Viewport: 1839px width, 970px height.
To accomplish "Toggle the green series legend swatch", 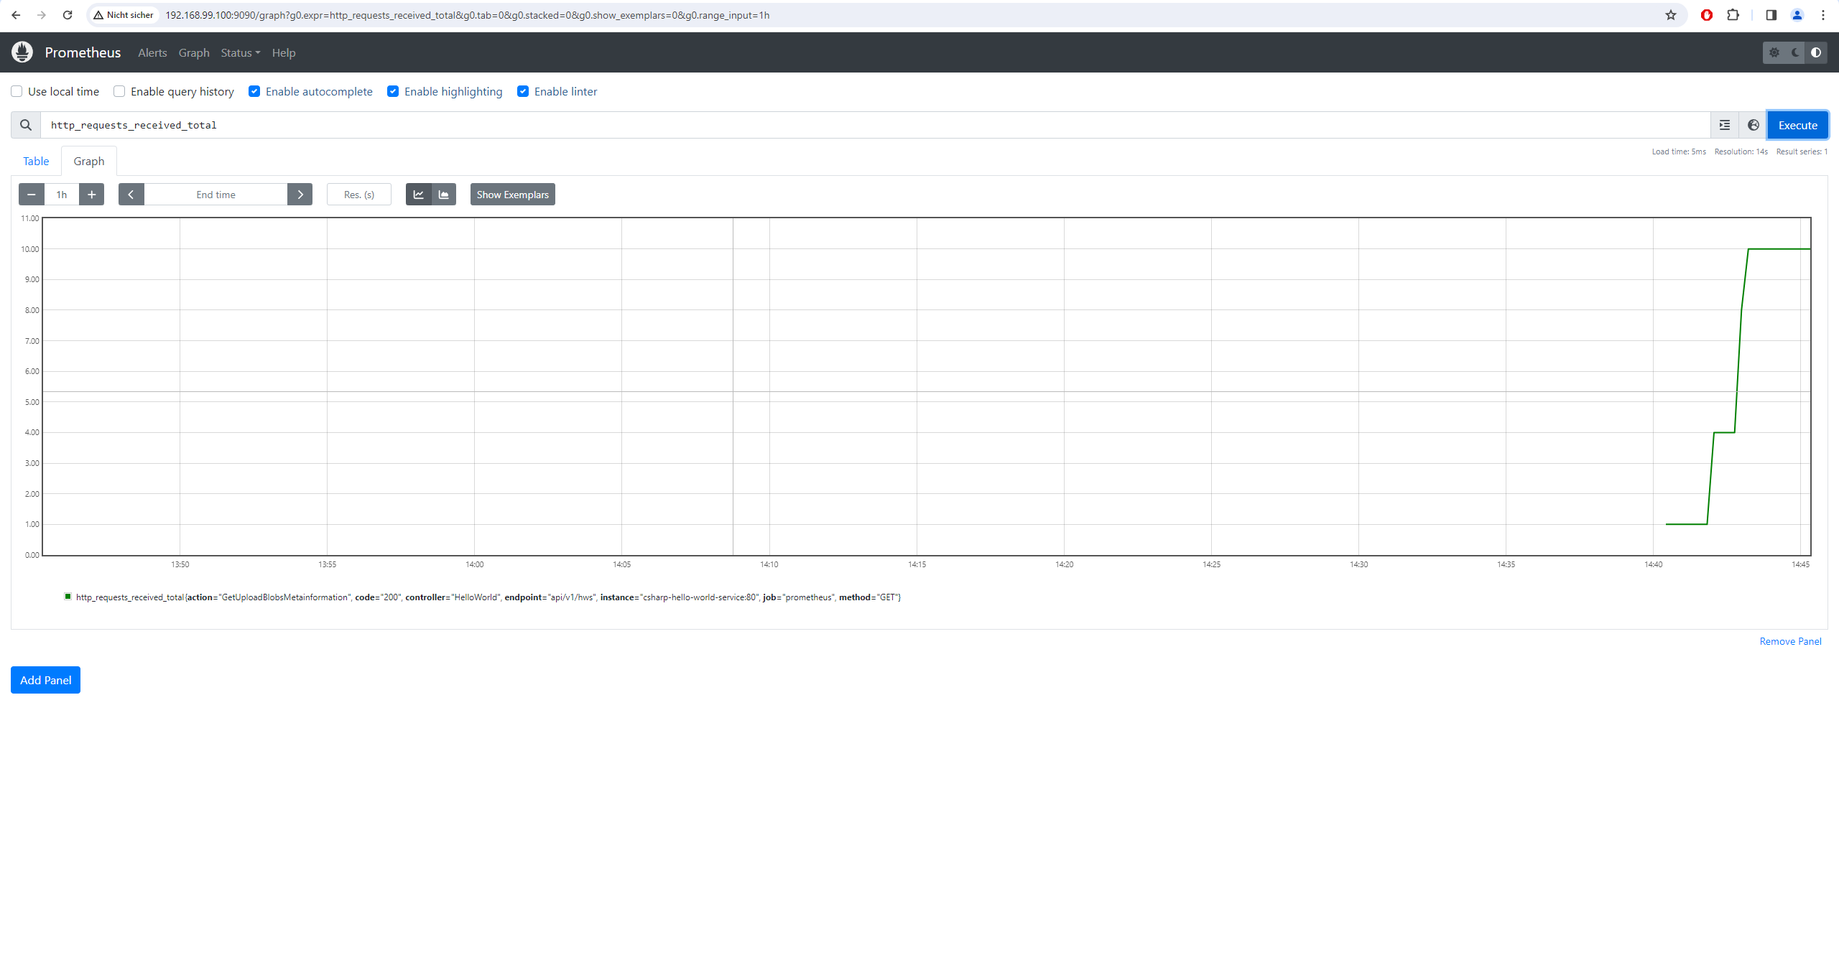I will tap(68, 597).
